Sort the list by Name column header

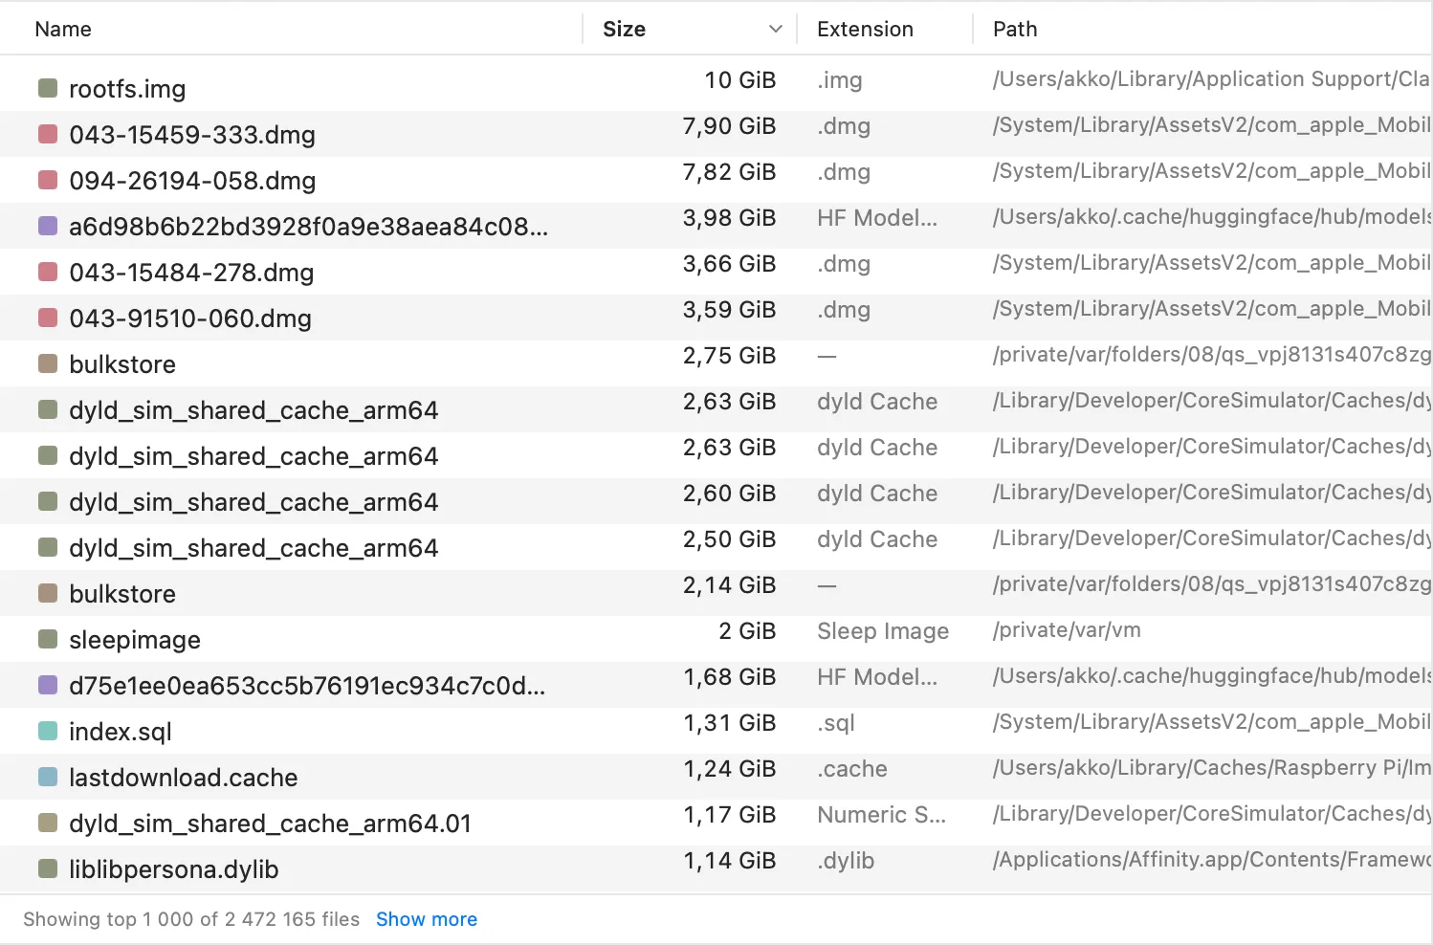click(63, 30)
